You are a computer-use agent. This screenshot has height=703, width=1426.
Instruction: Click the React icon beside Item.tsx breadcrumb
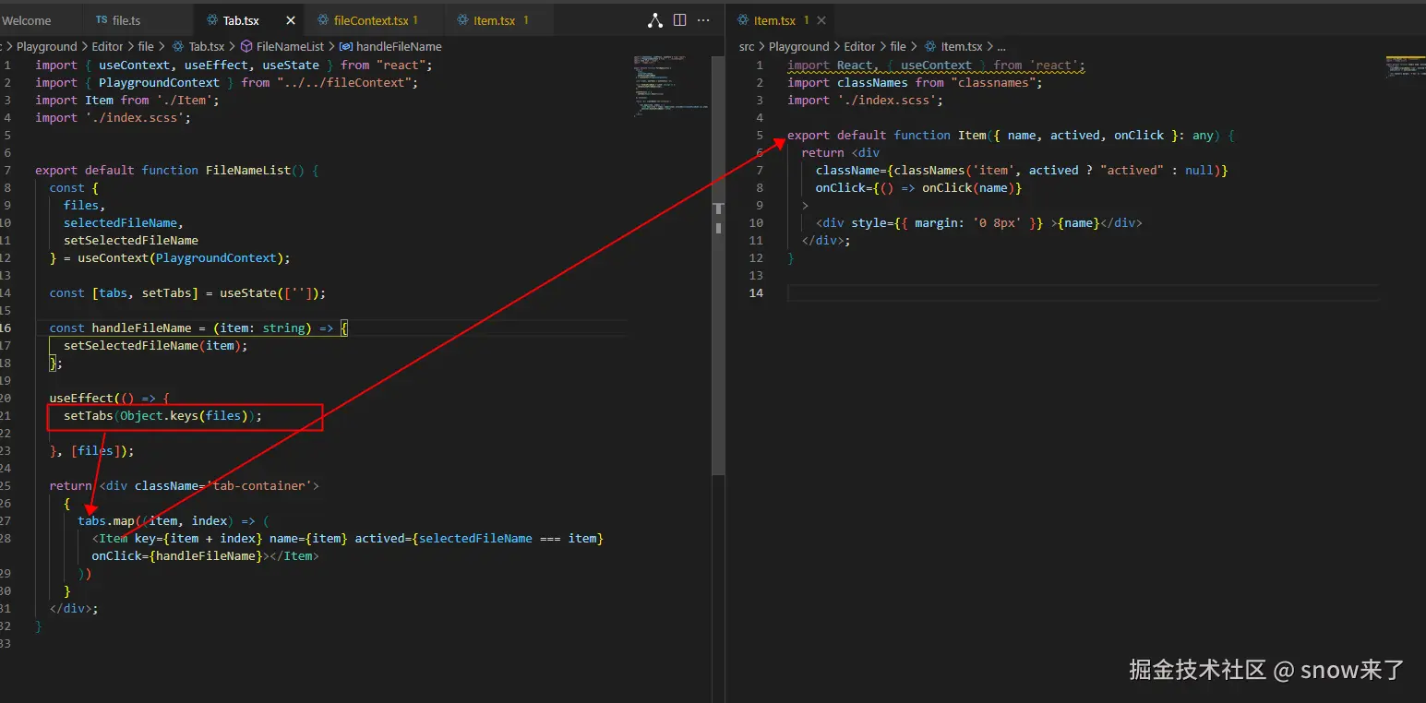pos(931,46)
